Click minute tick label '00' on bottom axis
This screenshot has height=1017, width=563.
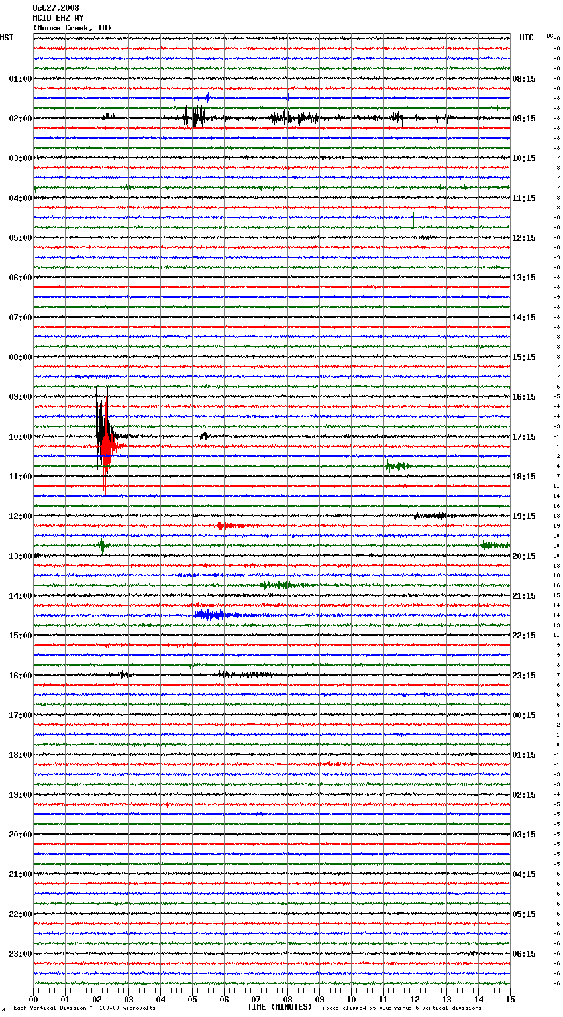(x=33, y=999)
